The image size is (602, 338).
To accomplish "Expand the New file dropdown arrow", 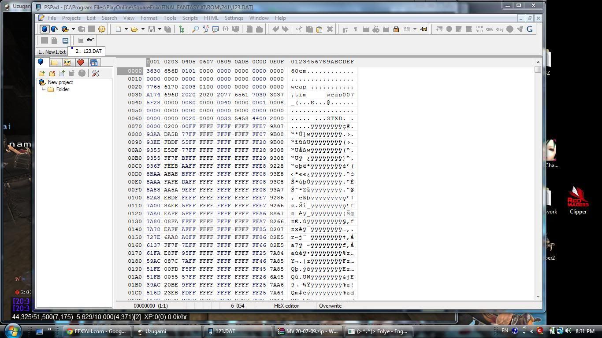I will (x=126, y=29).
